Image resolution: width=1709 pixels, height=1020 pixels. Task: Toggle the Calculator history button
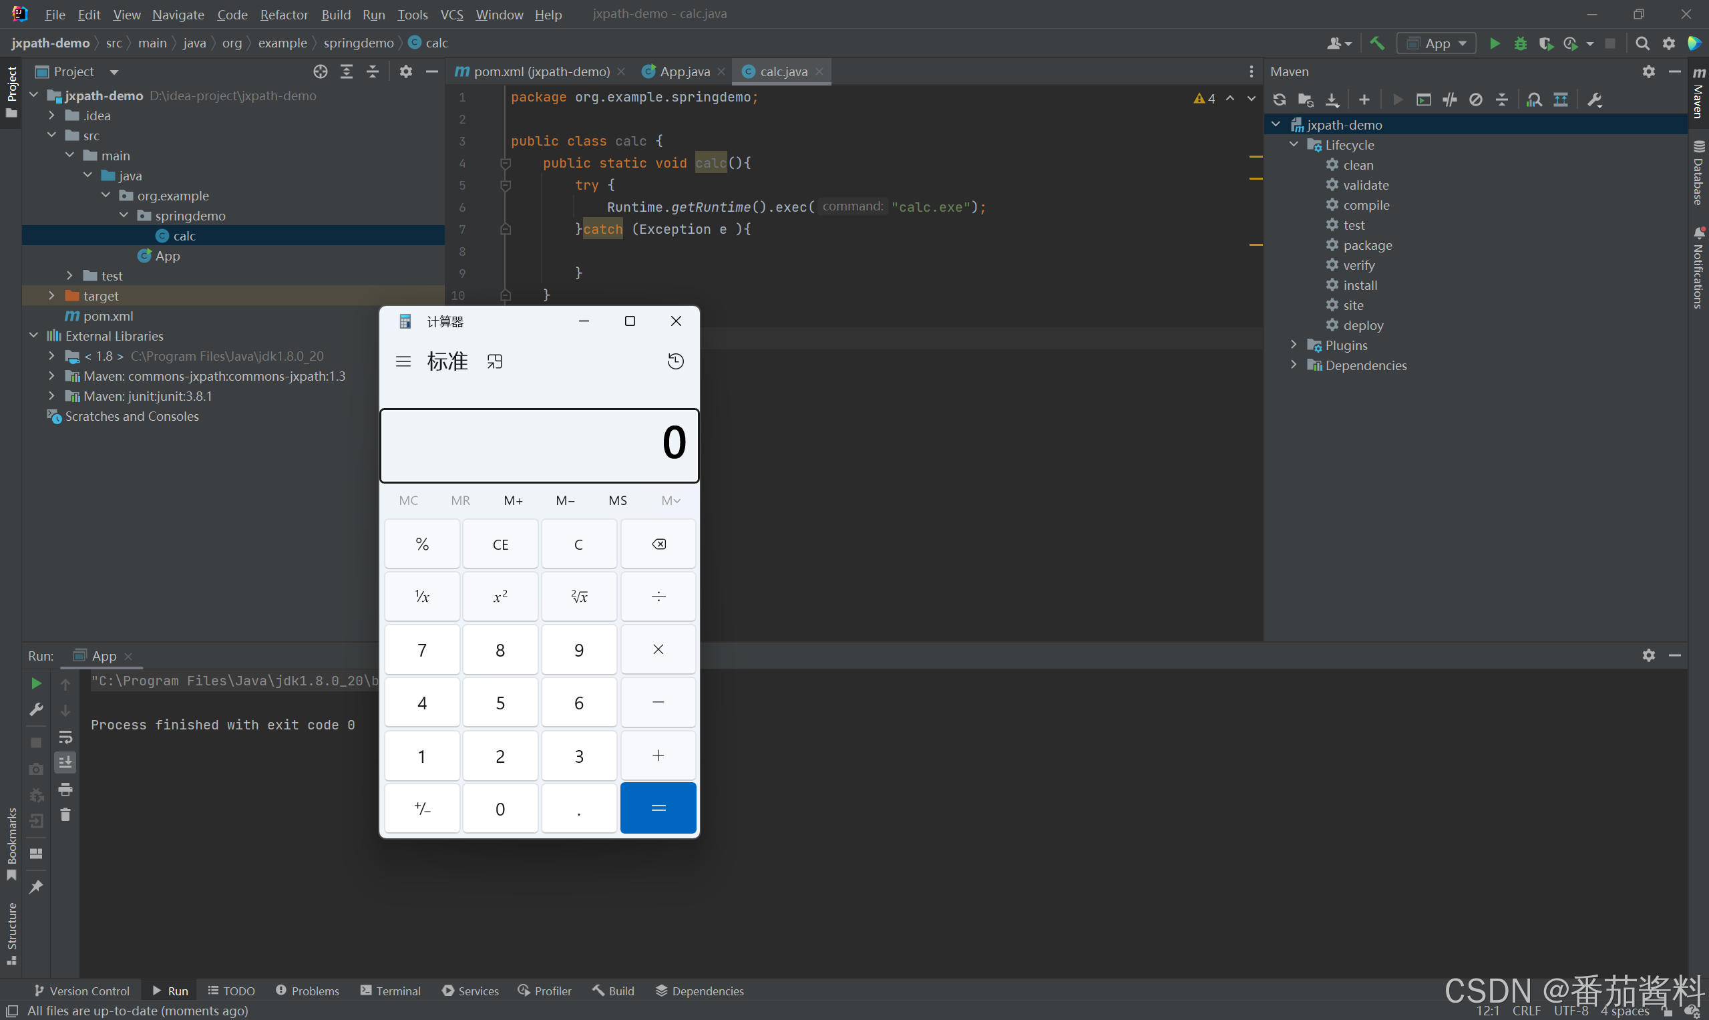click(x=675, y=361)
